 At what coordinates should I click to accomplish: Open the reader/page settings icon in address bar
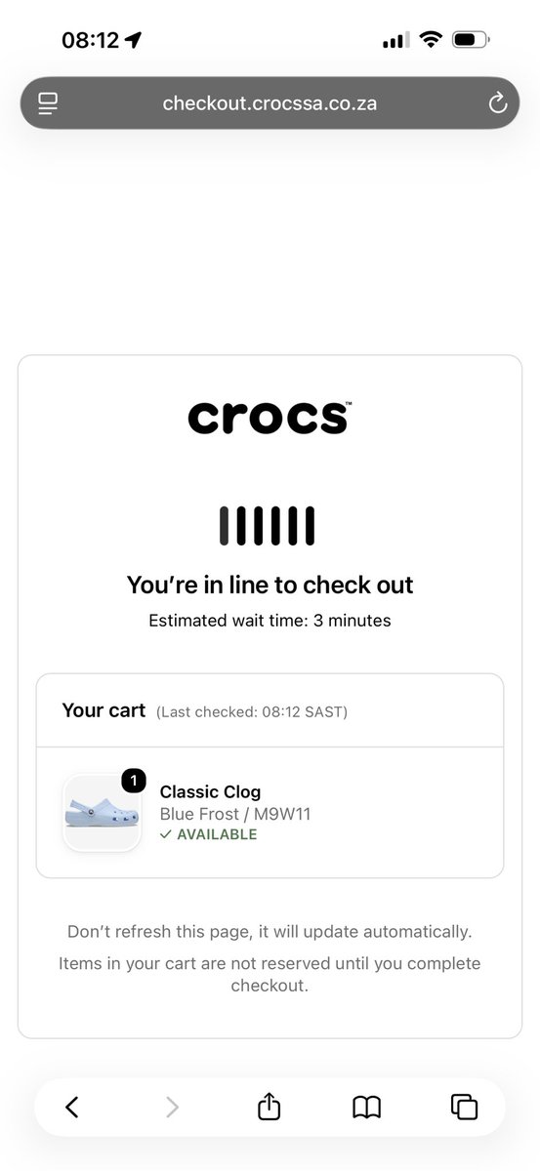pyautogui.click(x=48, y=102)
